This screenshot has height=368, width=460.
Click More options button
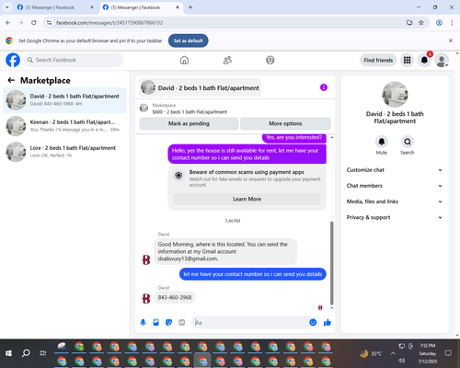285,123
